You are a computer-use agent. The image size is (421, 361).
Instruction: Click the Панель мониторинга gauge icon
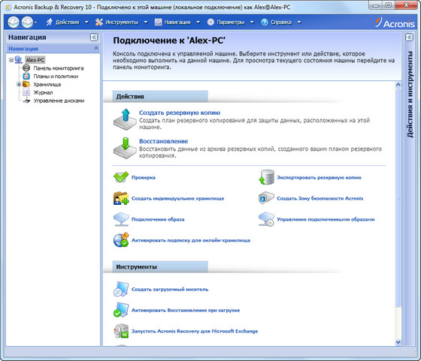[26, 68]
